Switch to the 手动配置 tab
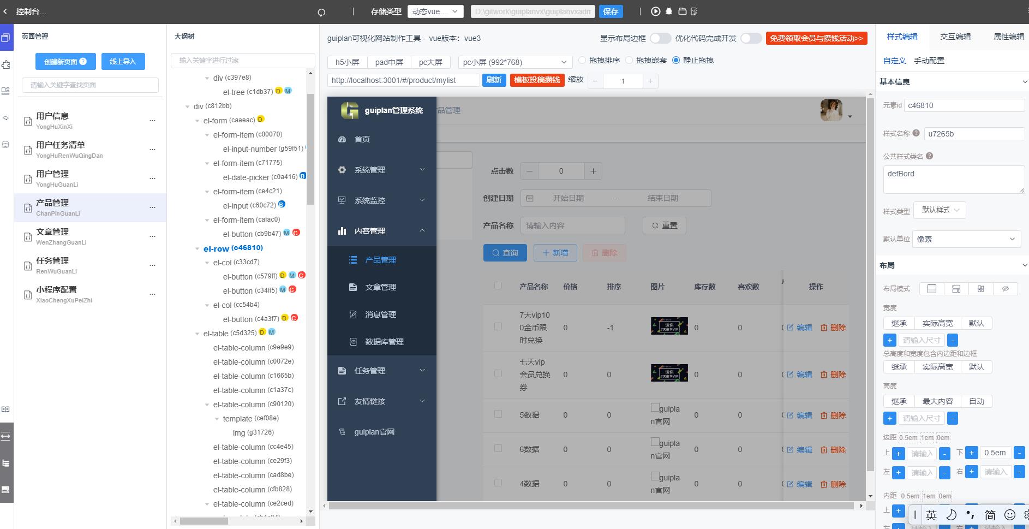This screenshot has width=1029, height=529. tap(929, 61)
